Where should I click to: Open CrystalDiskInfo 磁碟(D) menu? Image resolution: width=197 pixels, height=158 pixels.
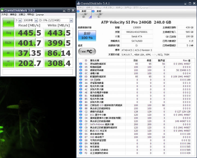click(x=119, y=8)
